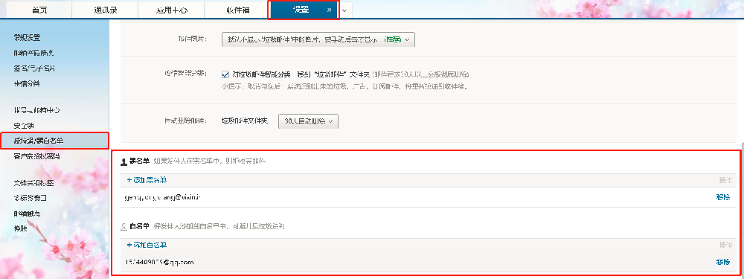
Task: Open 多标签窗口 settings
Action: click(x=31, y=198)
